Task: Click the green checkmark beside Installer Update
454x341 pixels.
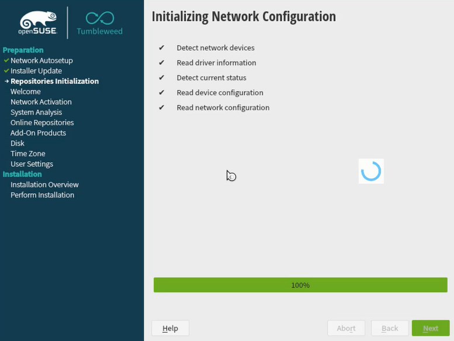Action: 6,71
